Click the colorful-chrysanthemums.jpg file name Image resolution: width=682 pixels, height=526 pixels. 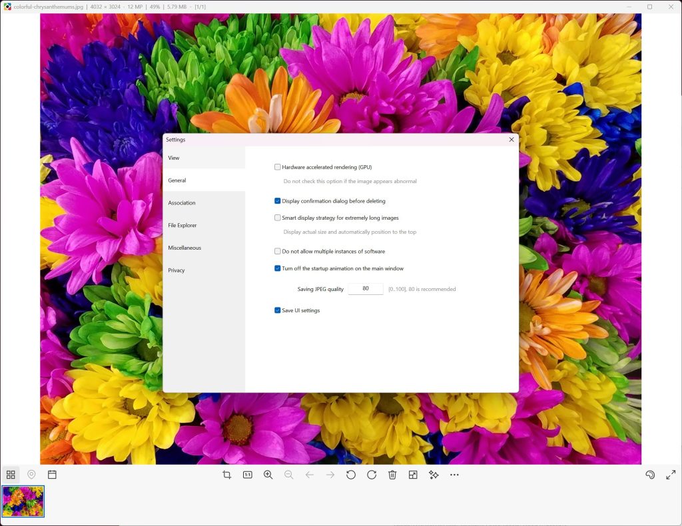[x=48, y=7]
